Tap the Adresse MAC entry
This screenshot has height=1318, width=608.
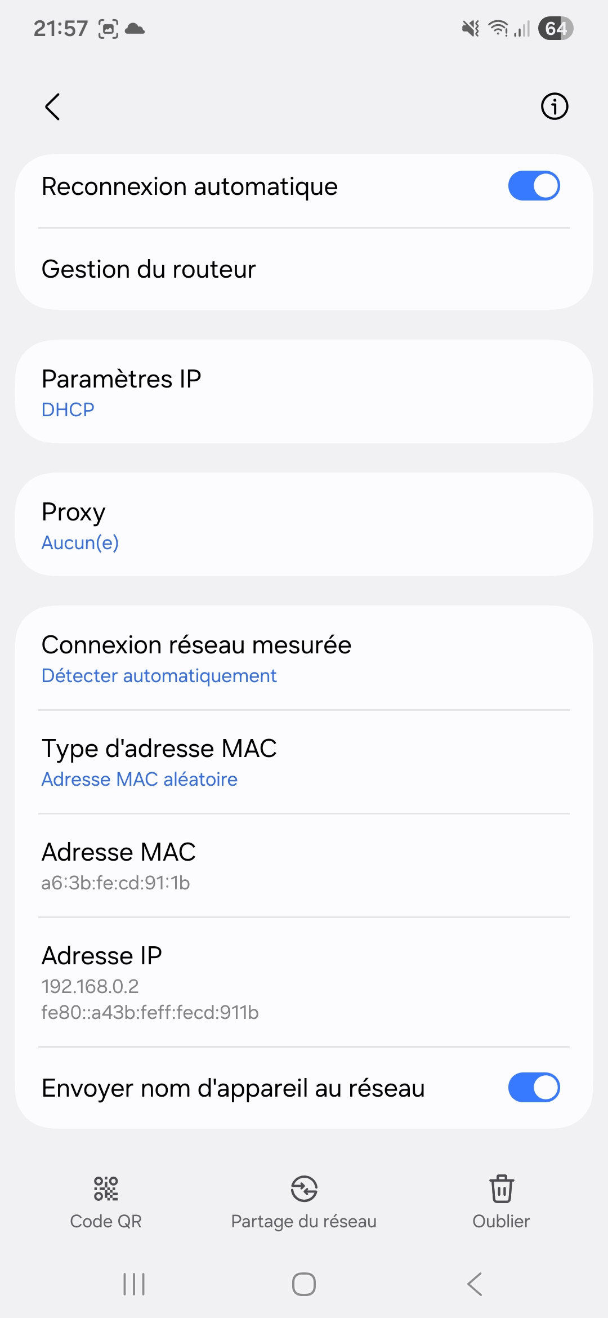click(x=304, y=866)
